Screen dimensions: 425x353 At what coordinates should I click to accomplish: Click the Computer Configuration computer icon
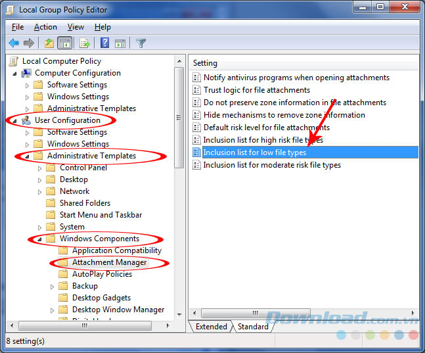click(26, 73)
